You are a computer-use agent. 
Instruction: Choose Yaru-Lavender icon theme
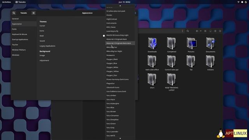(x=120, y=132)
